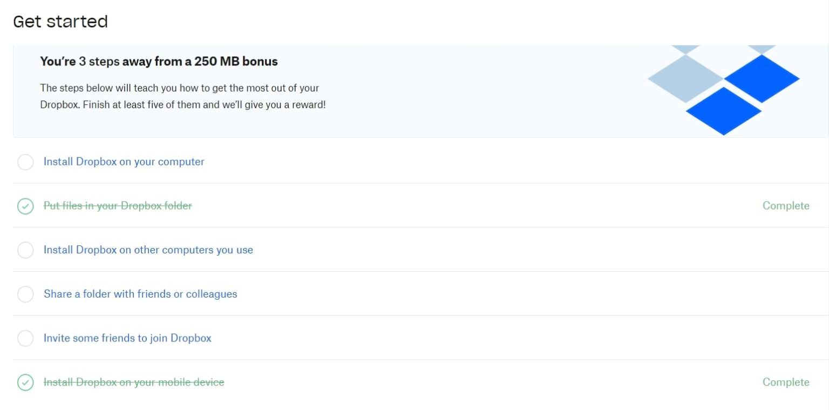Open 'Put files in your Dropbox folder'
The width and height of the screenshot is (829, 410).
(118, 206)
